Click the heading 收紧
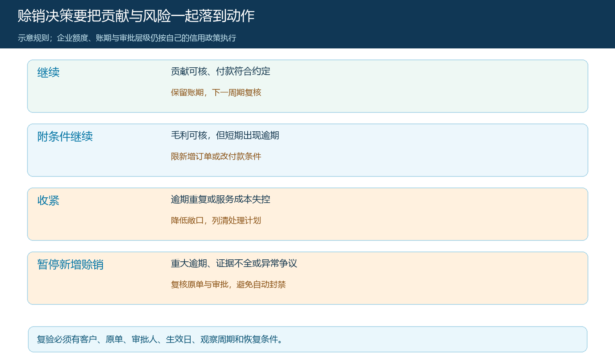The width and height of the screenshot is (615, 359). point(48,200)
